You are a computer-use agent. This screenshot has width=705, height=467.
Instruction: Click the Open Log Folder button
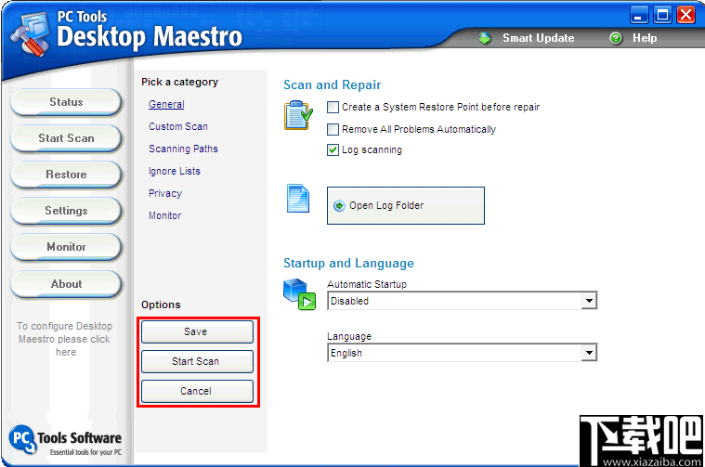tap(406, 206)
